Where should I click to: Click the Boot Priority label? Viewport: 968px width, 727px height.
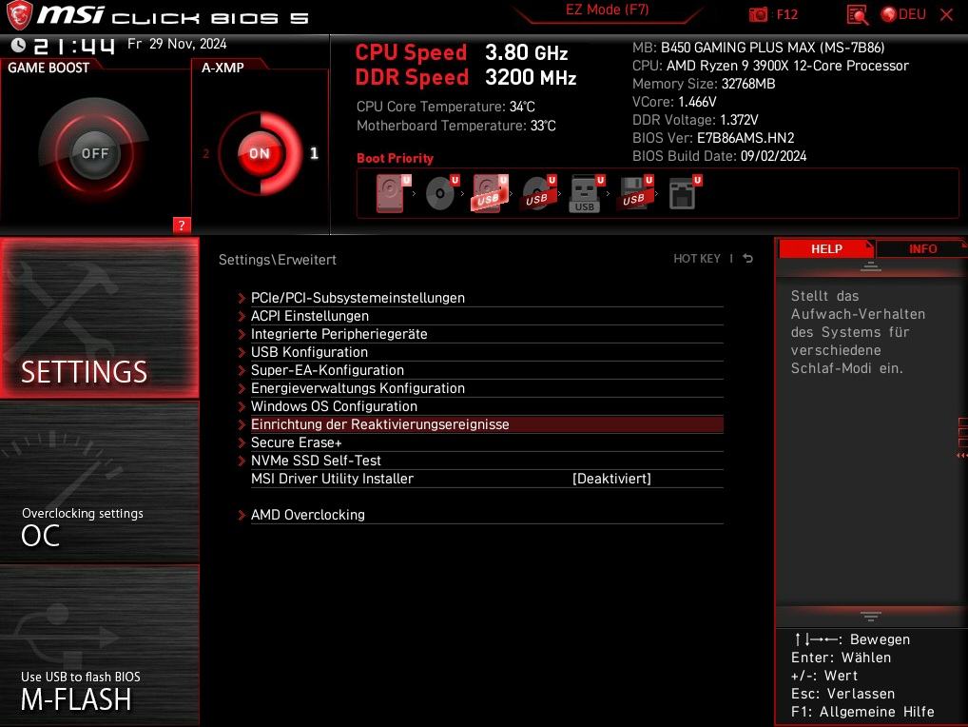(x=396, y=158)
